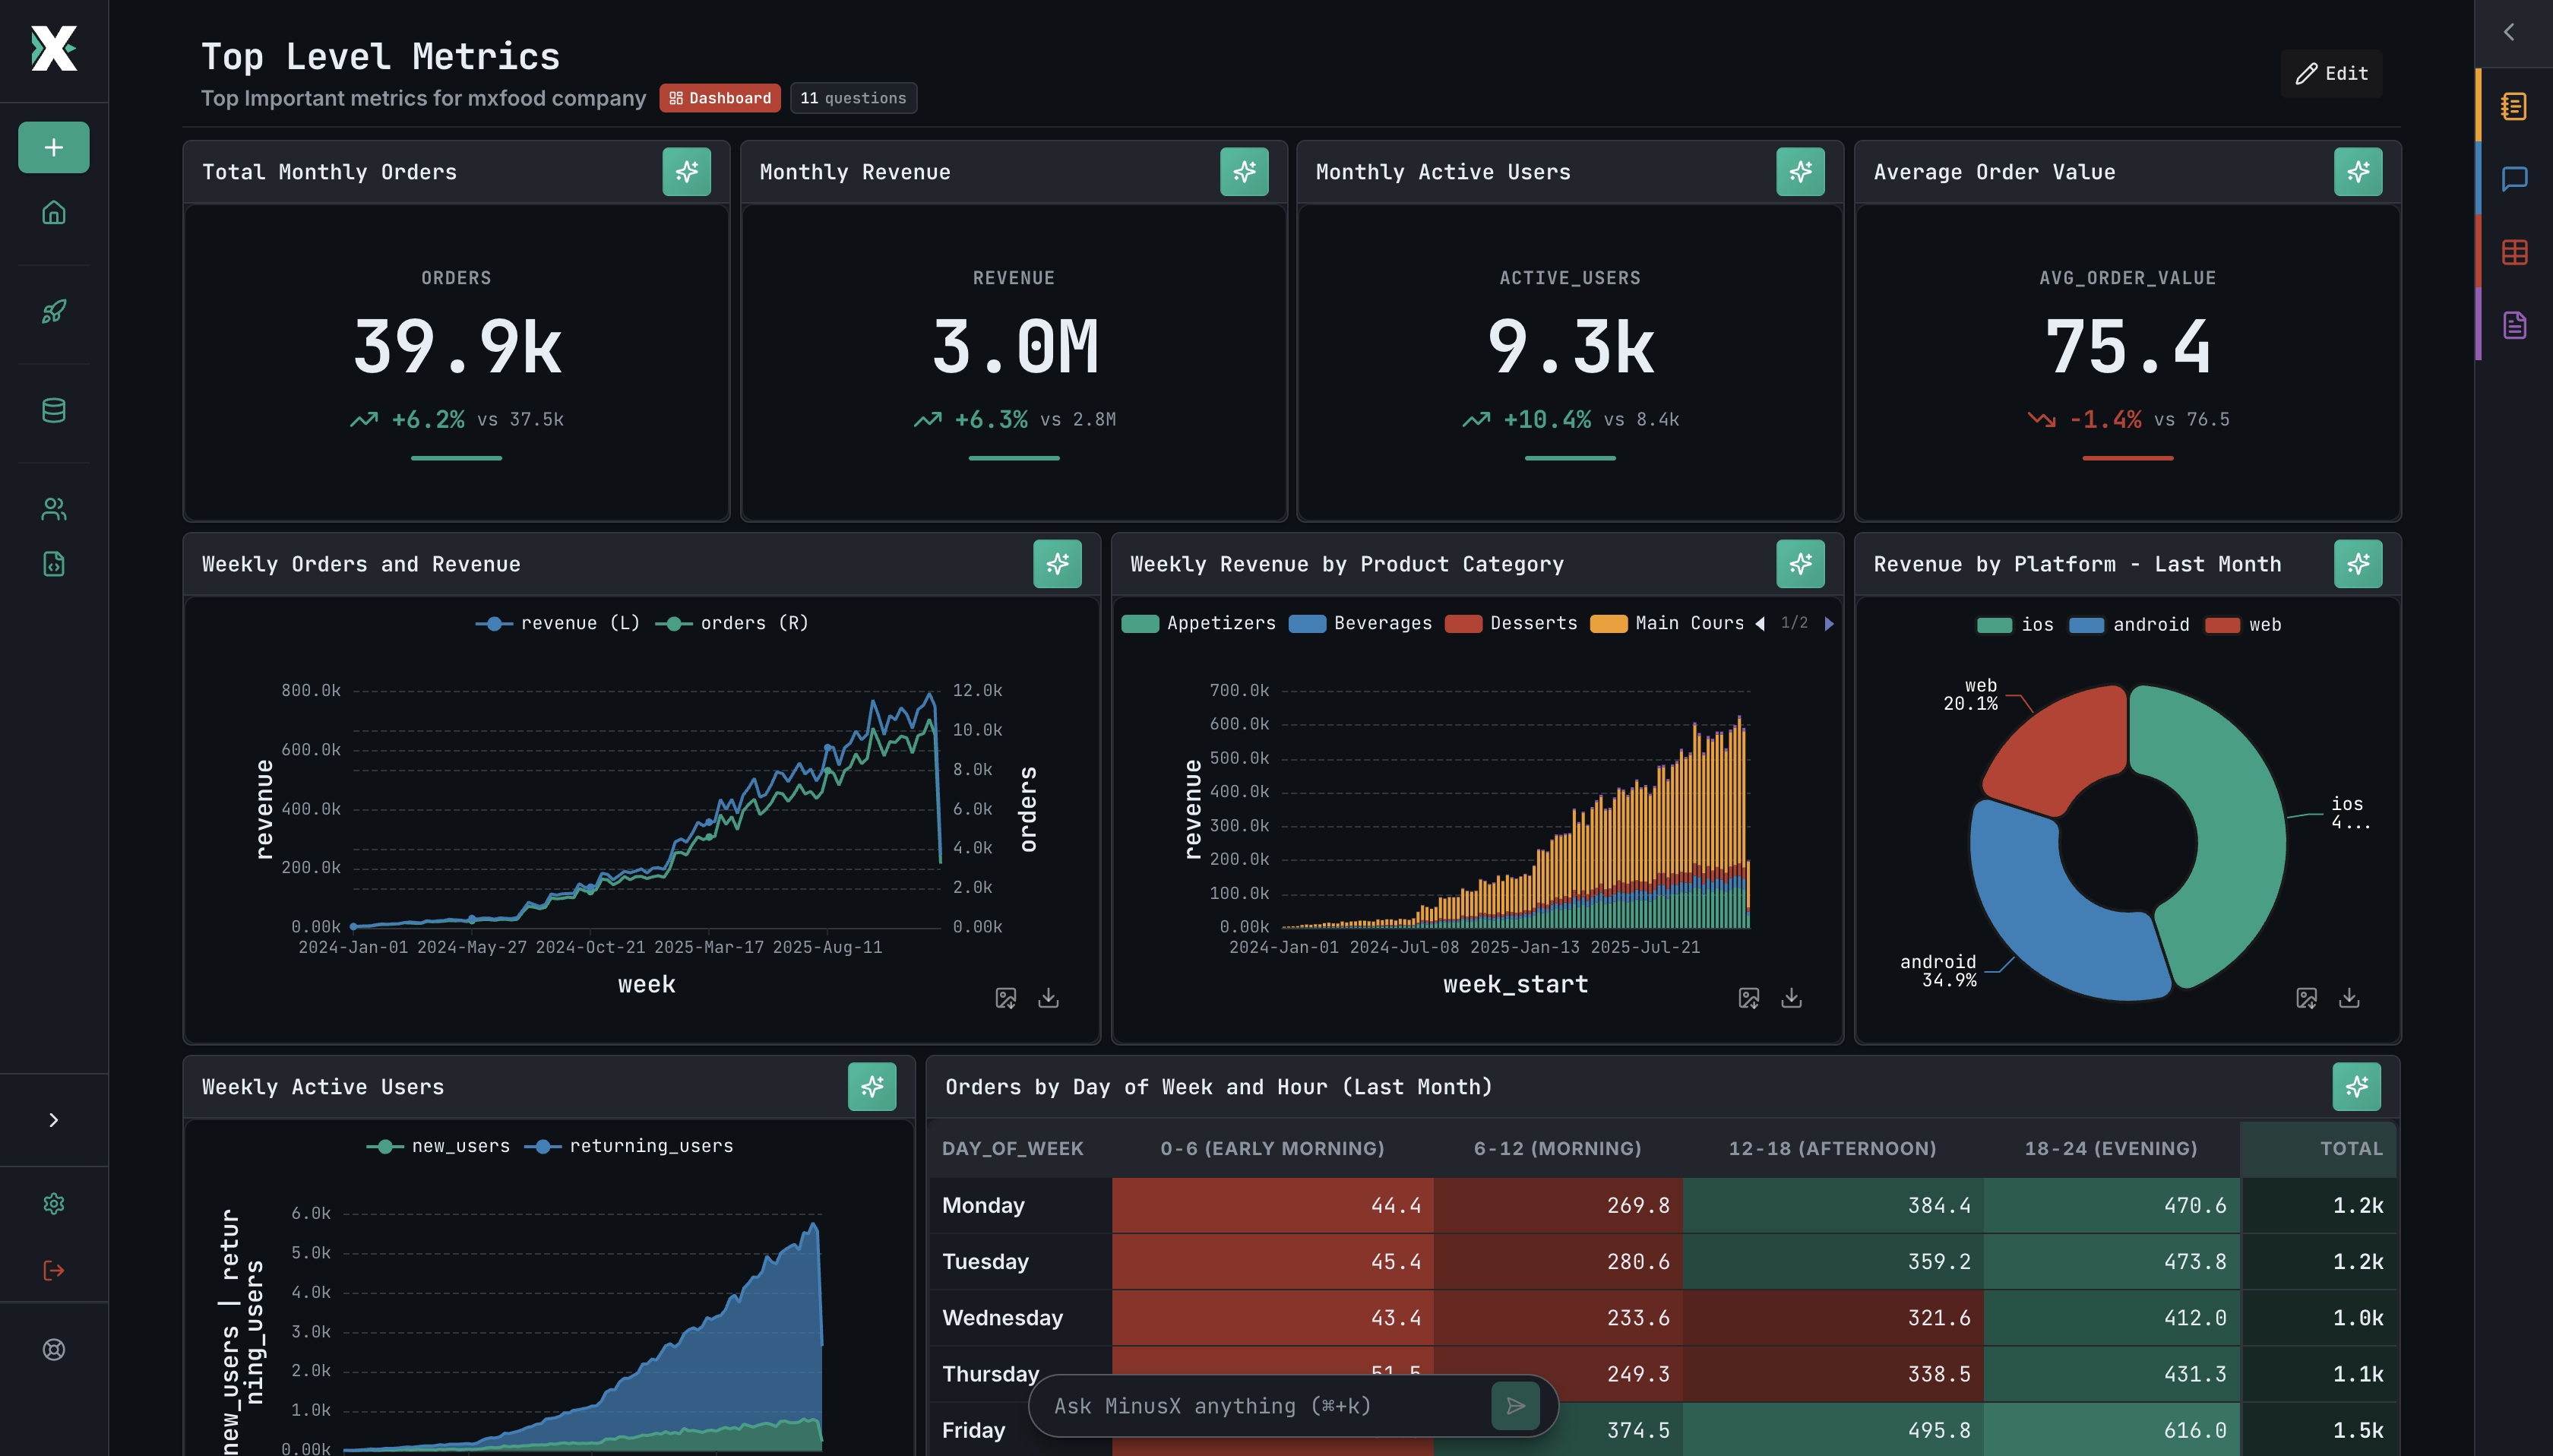Open the database icon in sidebar
2553x1456 pixels.
[x=54, y=410]
